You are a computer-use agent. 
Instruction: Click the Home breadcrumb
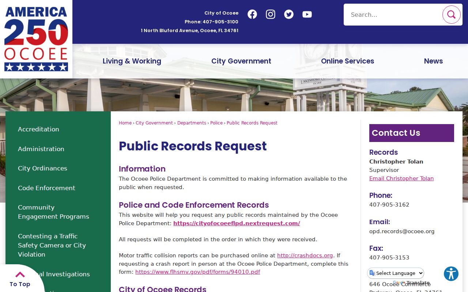125,123
